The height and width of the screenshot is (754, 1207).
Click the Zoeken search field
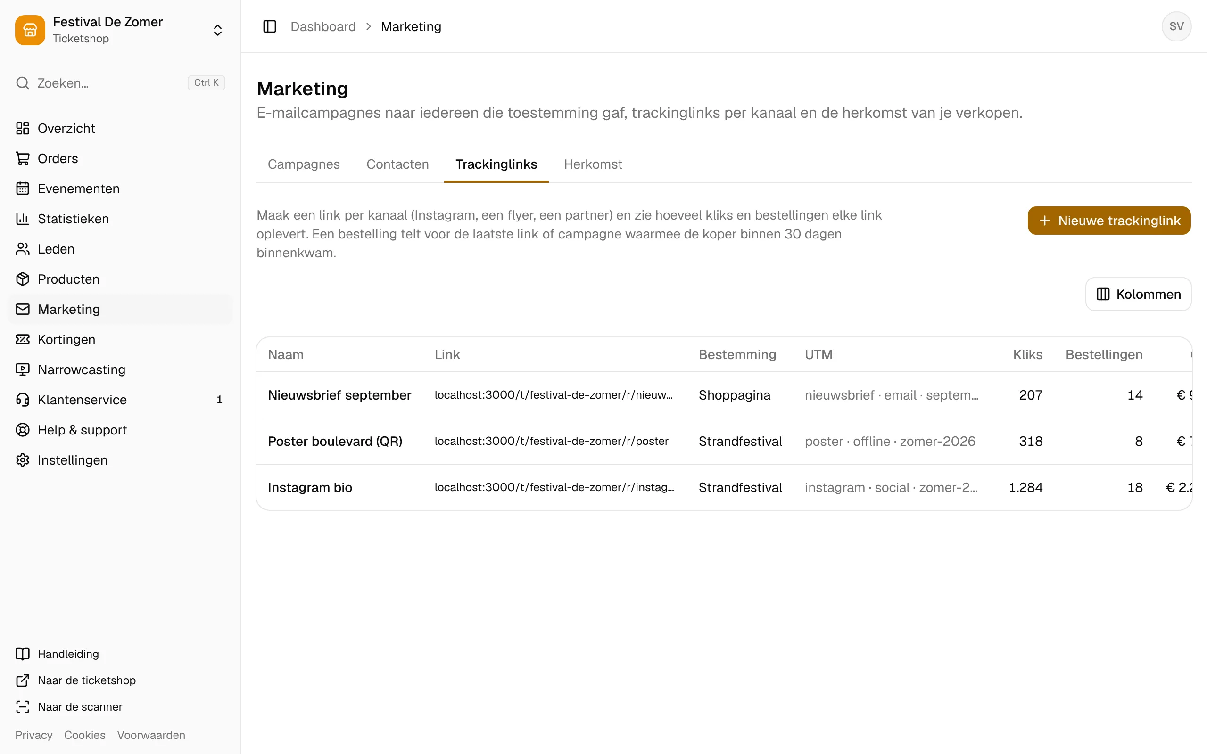click(x=120, y=83)
